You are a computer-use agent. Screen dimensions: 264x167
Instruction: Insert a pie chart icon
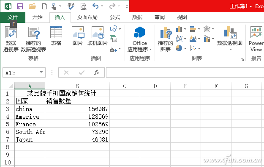[179, 48]
